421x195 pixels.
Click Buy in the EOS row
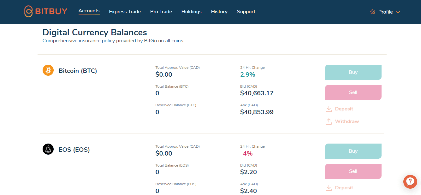(353, 151)
